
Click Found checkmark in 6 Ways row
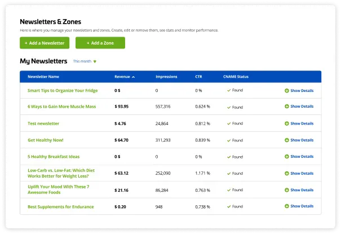point(229,108)
